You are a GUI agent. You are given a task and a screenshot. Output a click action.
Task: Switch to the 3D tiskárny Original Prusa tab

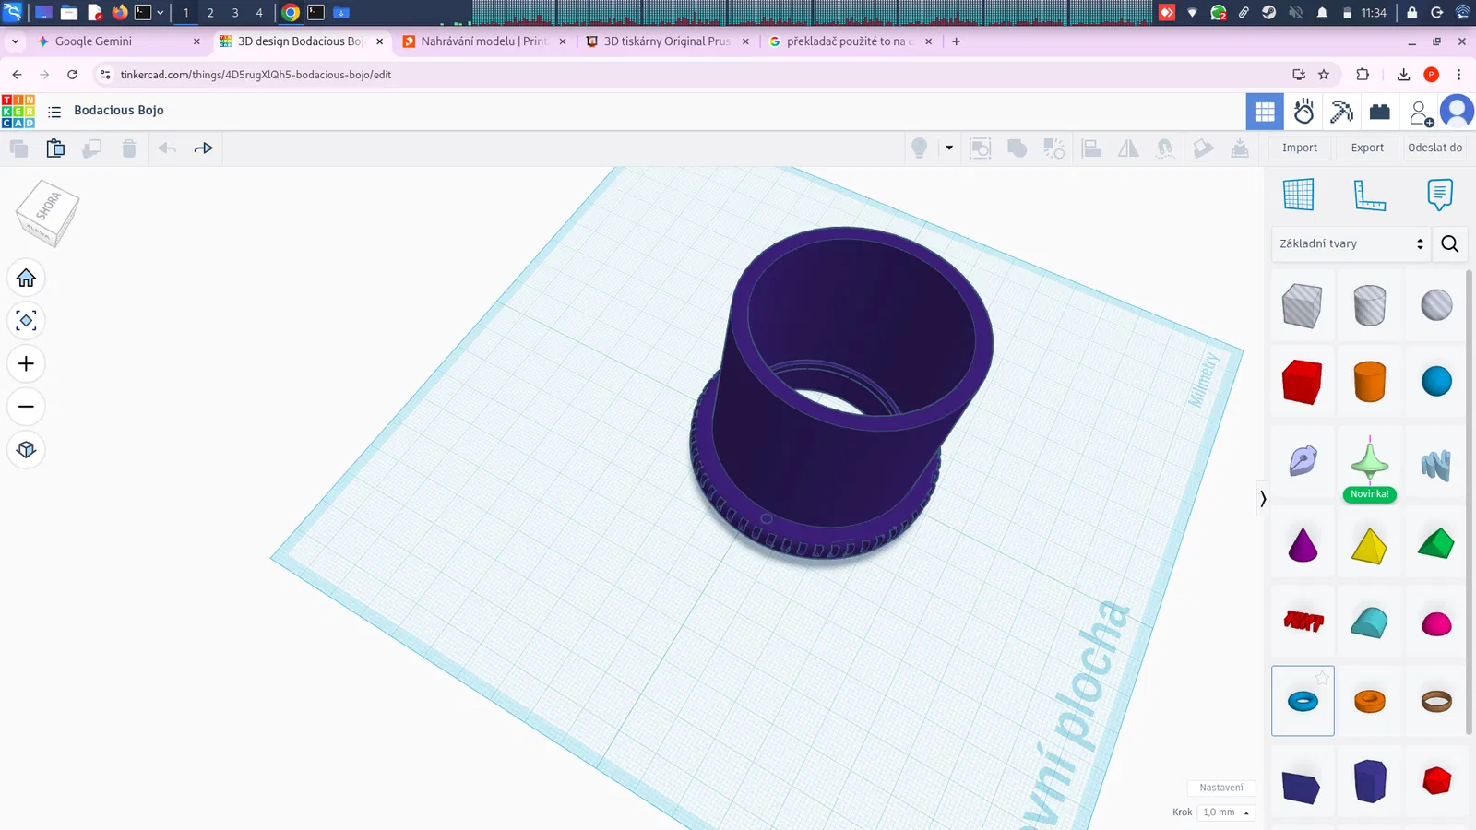pos(667,41)
